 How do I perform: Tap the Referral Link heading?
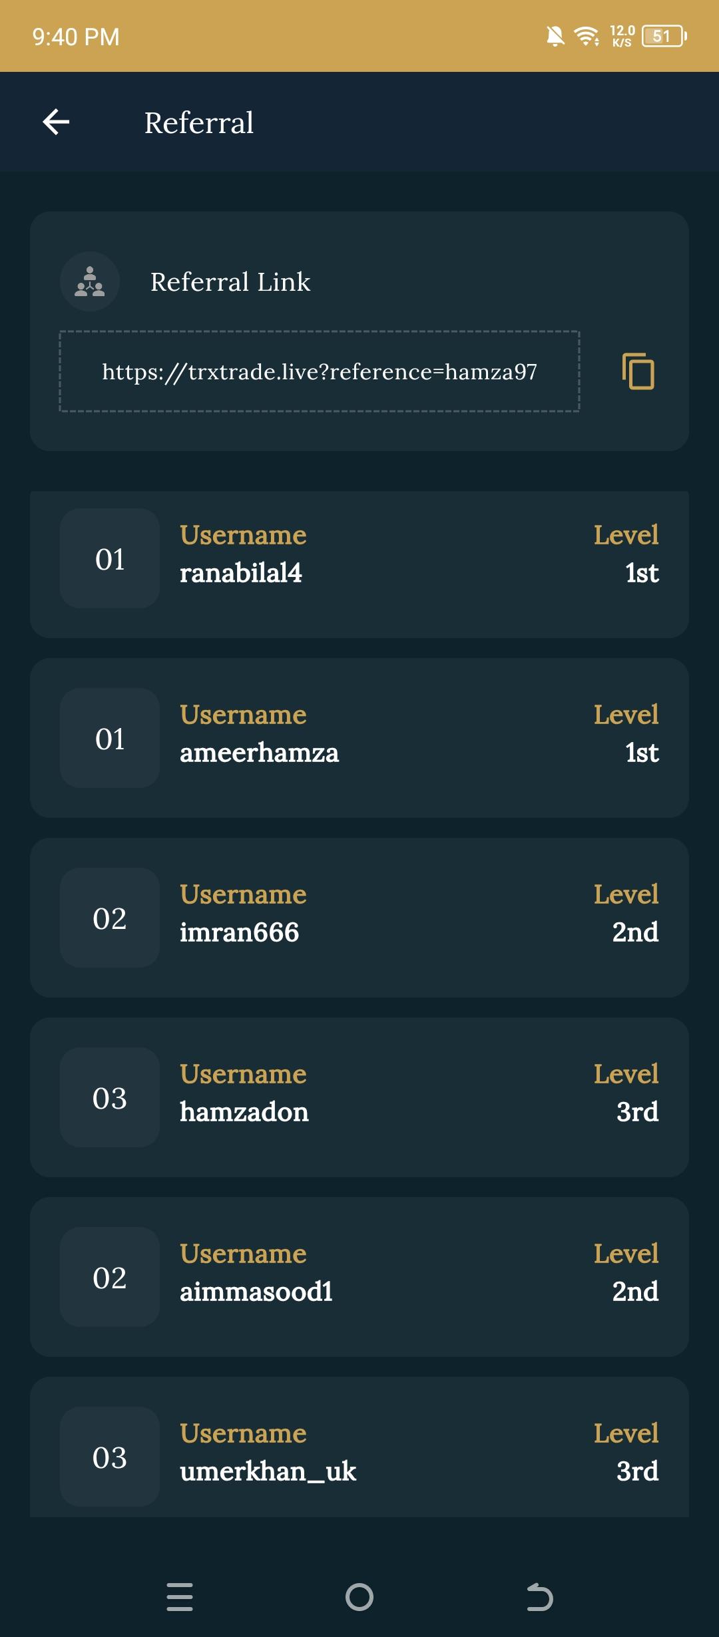point(230,282)
